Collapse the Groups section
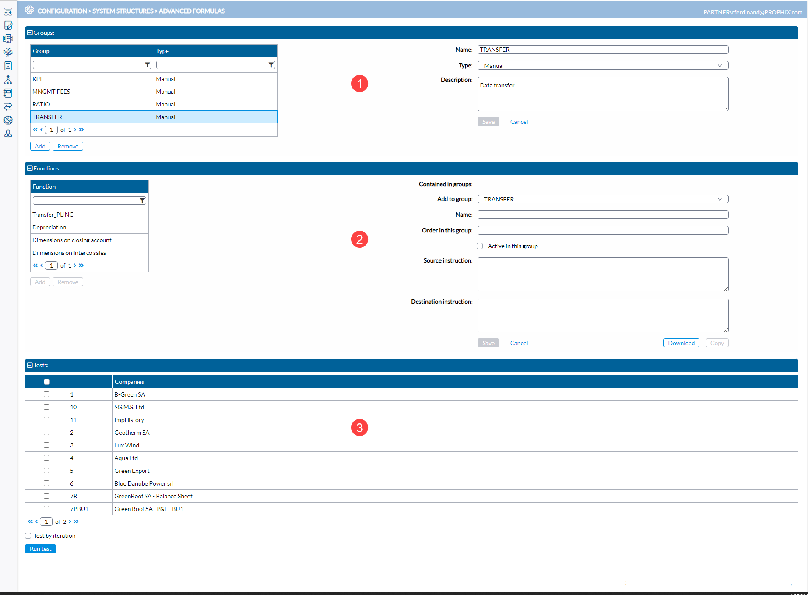The height and width of the screenshot is (595, 808). [30, 33]
